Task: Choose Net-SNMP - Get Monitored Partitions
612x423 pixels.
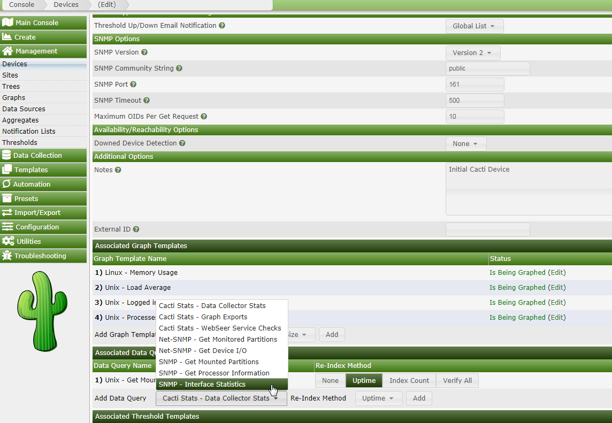Action: [x=221, y=340]
